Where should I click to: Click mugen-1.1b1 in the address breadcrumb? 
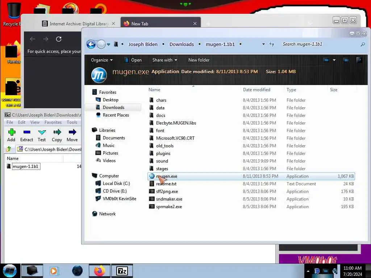pos(220,44)
